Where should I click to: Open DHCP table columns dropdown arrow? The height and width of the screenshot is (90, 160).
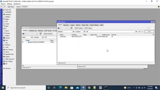click(x=153, y=35)
